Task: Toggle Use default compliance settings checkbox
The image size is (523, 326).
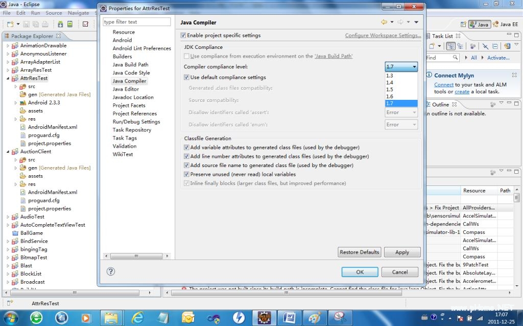Action: point(186,77)
